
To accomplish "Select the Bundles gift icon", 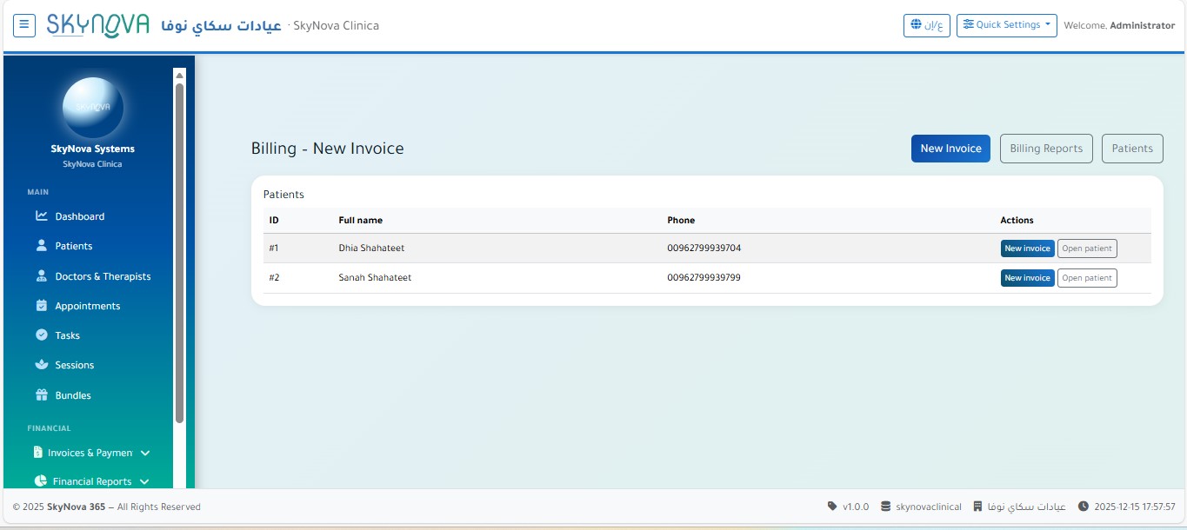I will (x=41, y=395).
